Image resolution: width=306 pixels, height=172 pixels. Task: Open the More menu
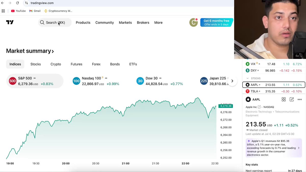coord(158,22)
